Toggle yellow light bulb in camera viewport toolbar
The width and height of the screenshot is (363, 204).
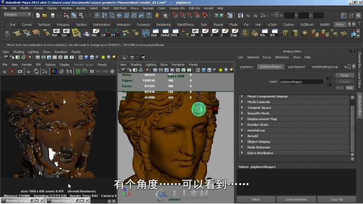tap(221, 70)
